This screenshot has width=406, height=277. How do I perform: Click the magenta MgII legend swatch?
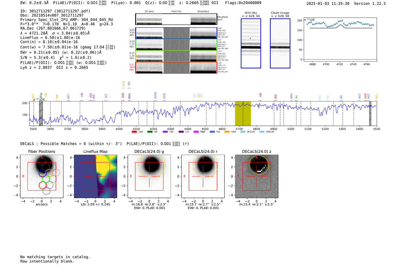click(x=196, y=132)
